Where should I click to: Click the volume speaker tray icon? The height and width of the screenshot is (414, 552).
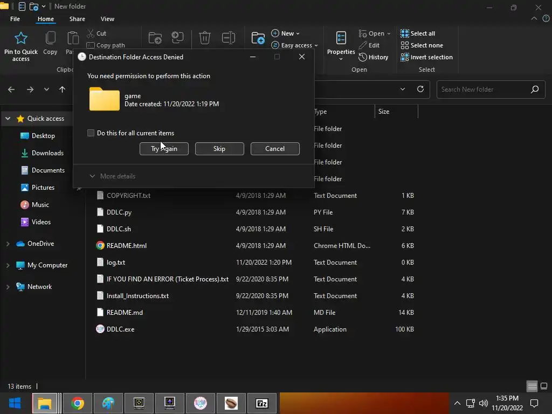(484, 403)
